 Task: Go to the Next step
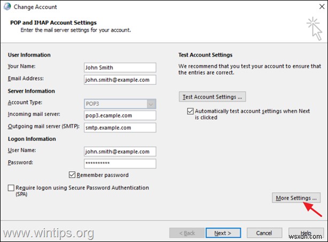coord(222,233)
